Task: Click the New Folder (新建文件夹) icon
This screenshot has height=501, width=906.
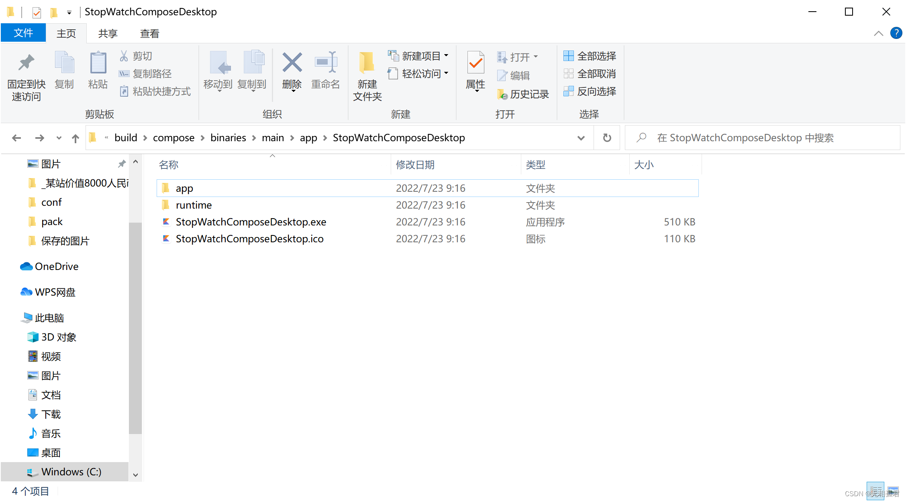Action: click(367, 63)
